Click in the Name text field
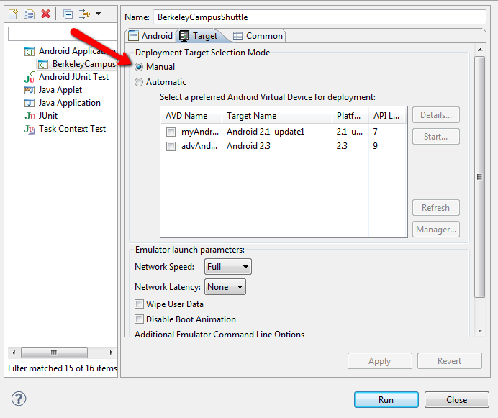Image resolution: width=498 pixels, height=418 pixels. (x=320, y=17)
